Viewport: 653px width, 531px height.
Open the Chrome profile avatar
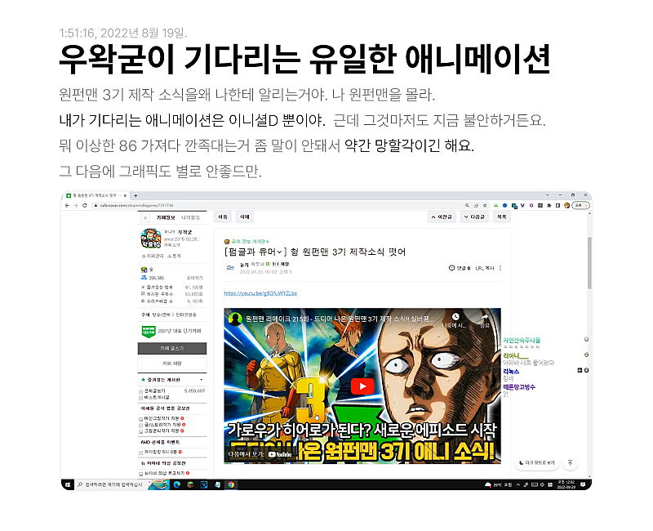coord(566,206)
